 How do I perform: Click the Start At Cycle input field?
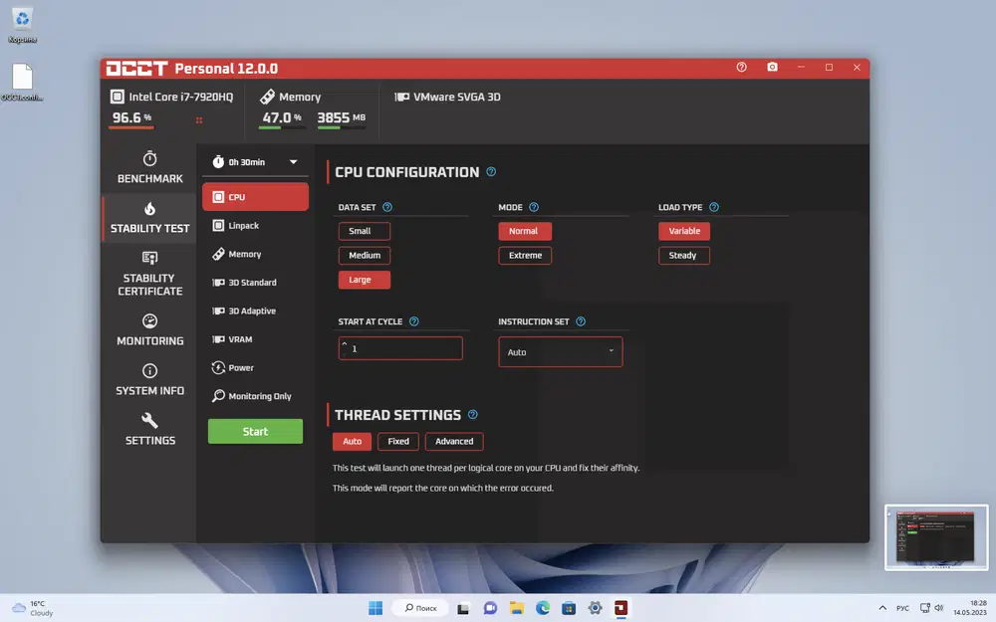(x=400, y=348)
